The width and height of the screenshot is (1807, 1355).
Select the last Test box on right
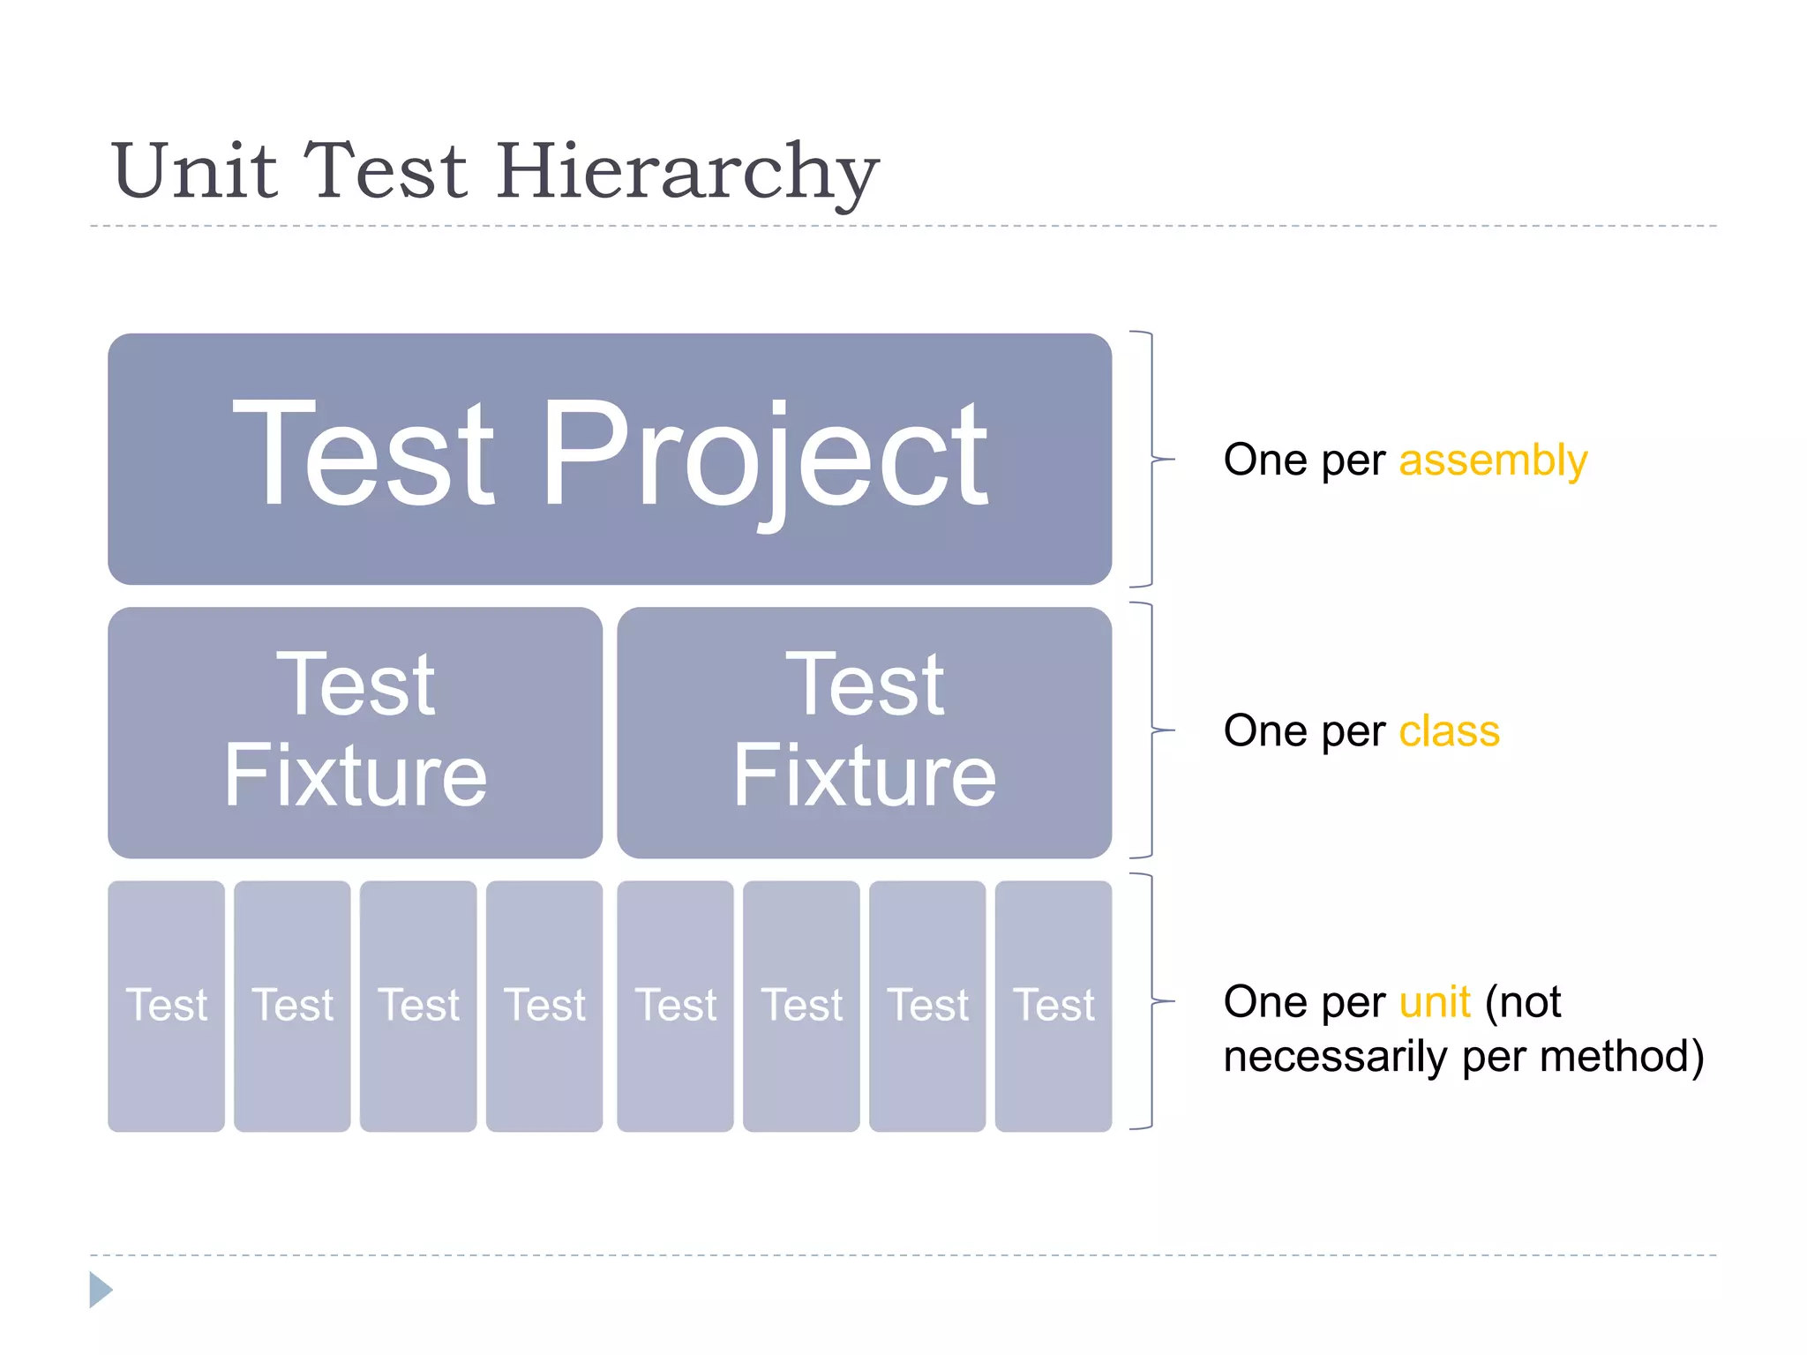tap(1053, 1007)
